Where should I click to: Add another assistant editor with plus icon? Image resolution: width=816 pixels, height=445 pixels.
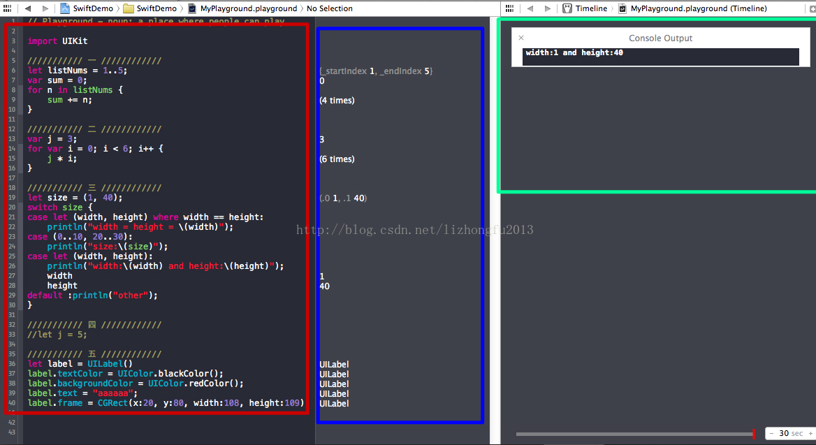coord(813,8)
